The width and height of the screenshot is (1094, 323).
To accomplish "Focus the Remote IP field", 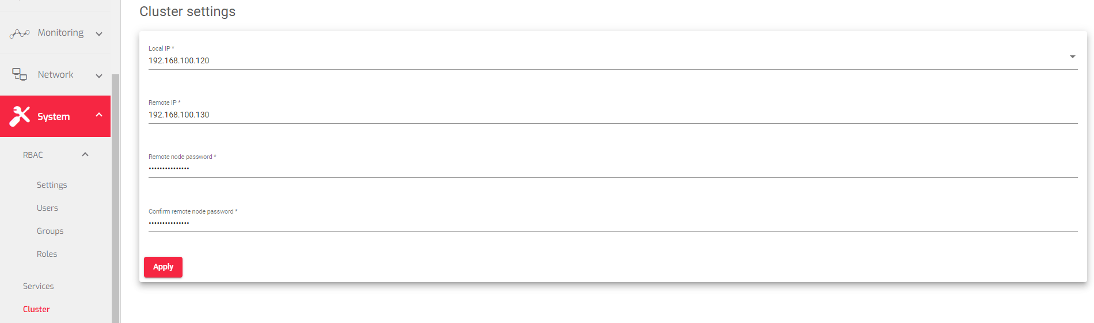I will pyautogui.click(x=613, y=115).
